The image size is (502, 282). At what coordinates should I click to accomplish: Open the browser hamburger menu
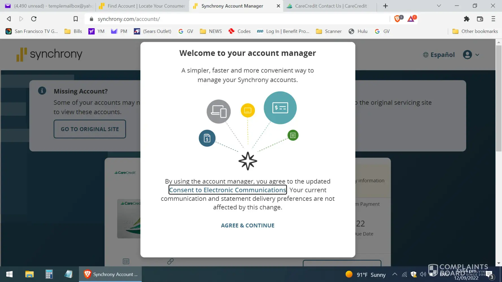coord(493,19)
